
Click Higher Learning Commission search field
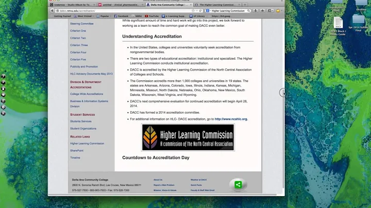click(x=229, y=11)
